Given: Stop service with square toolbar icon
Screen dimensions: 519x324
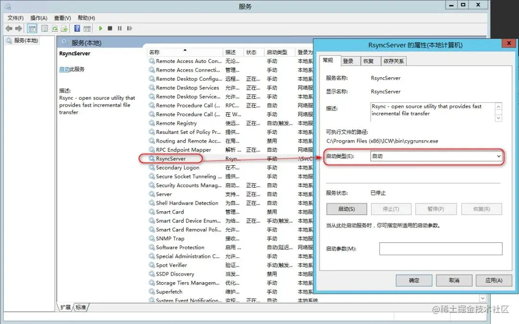Looking at the screenshot, I should (110, 28).
